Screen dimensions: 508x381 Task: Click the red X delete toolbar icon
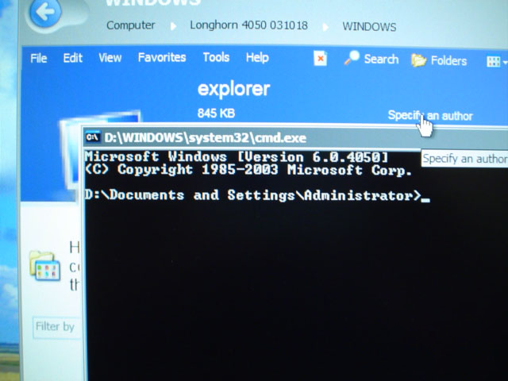(x=320, y=59)
